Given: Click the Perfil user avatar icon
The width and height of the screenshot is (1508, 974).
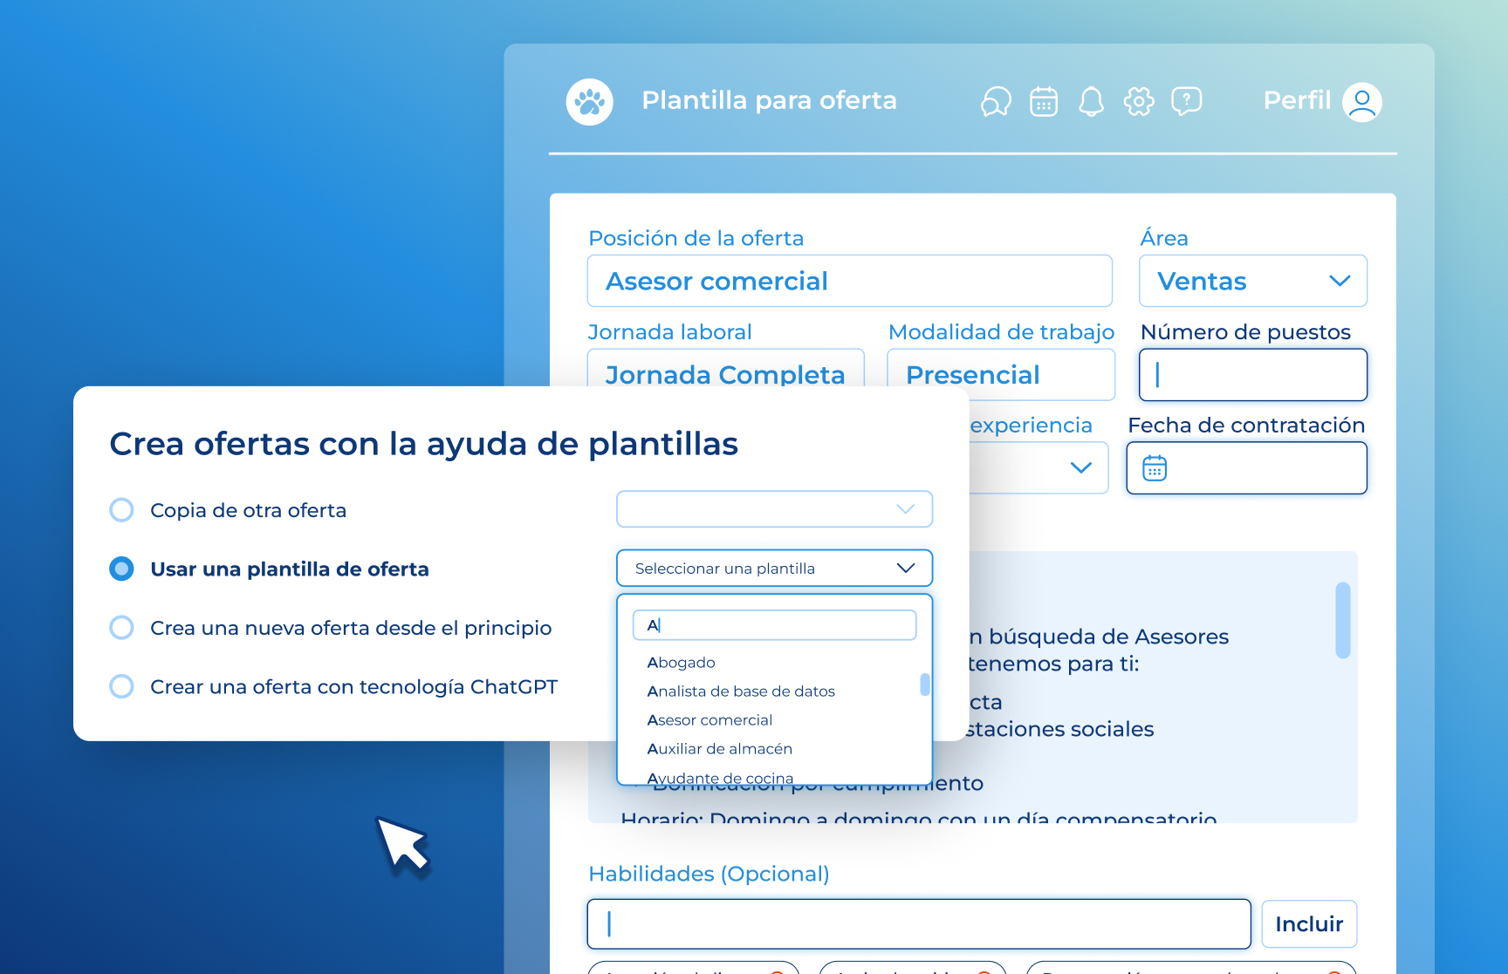Looking at the screenshot, I should [1361, 101].
